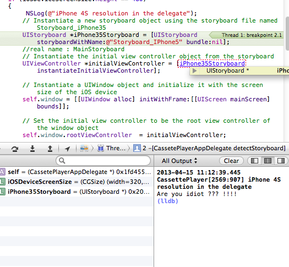
Task: Click the instantiateInitialViewController code line
Action: (99, 71)
